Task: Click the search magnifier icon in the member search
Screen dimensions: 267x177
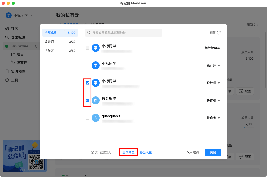Action: (89, 33)
